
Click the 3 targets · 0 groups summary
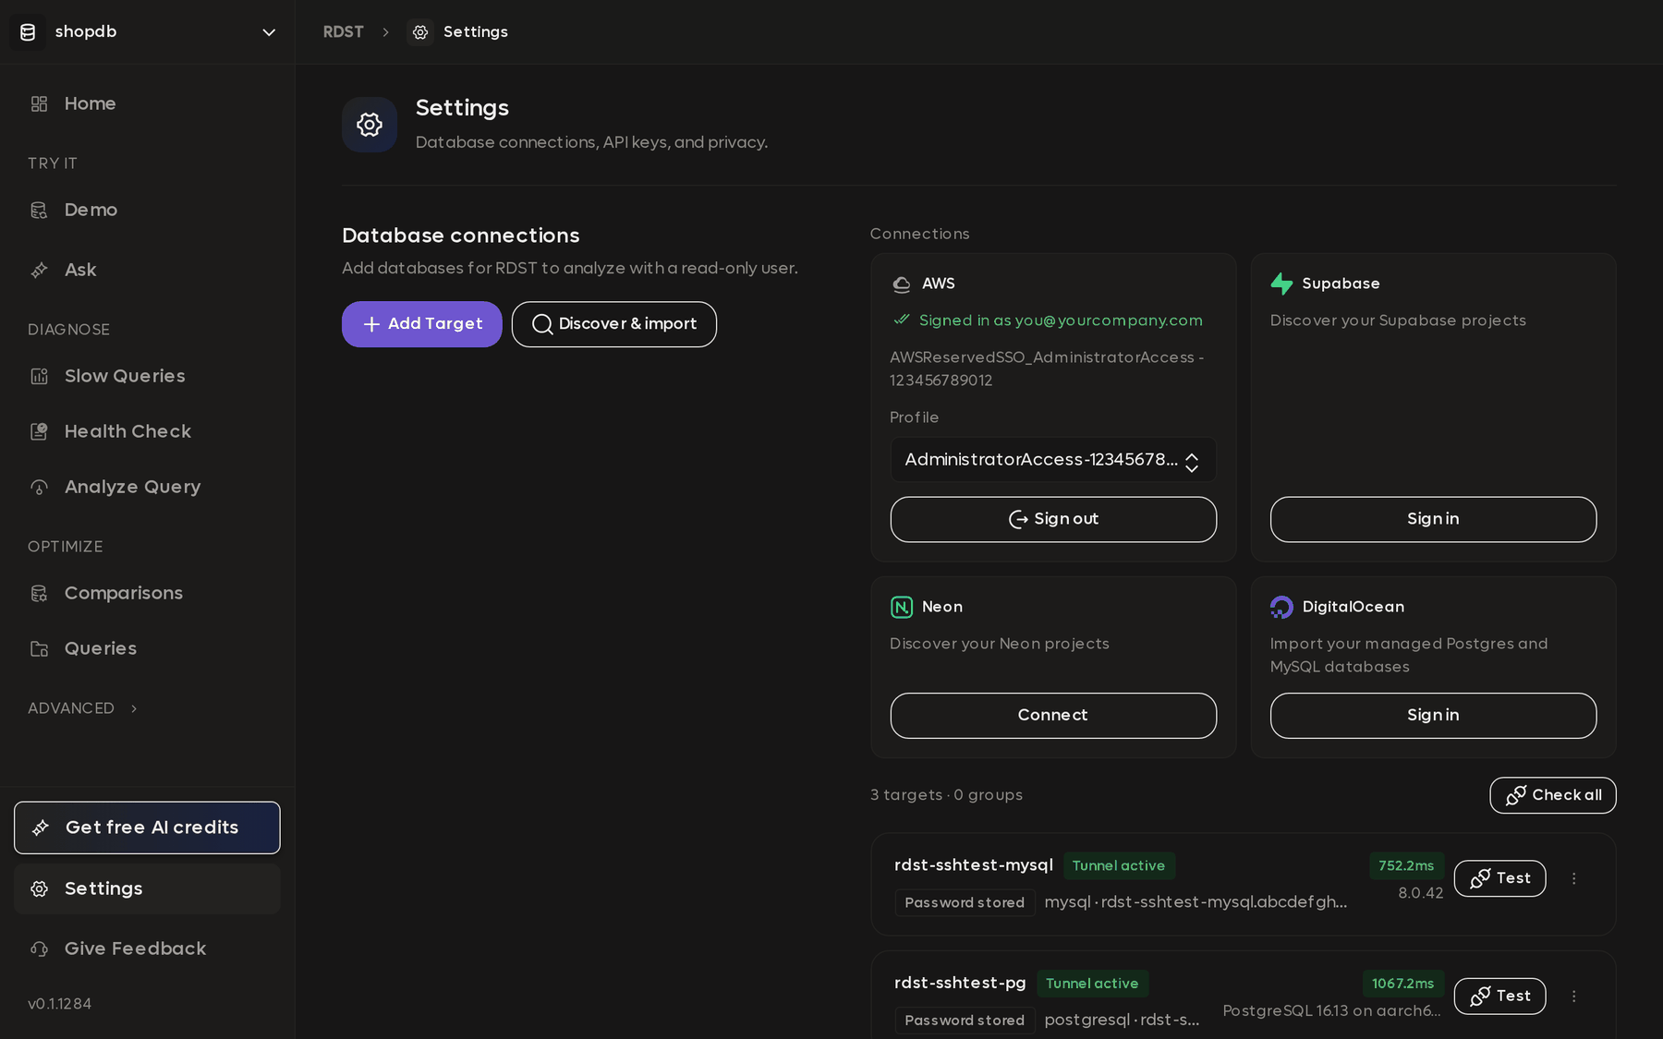(x=947, y=795)
